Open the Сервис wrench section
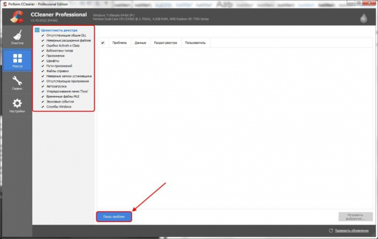This screenshot has height=239, width=378. [x=17, y=83]
